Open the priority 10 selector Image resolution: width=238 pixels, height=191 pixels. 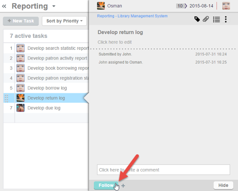click(180, 6)
